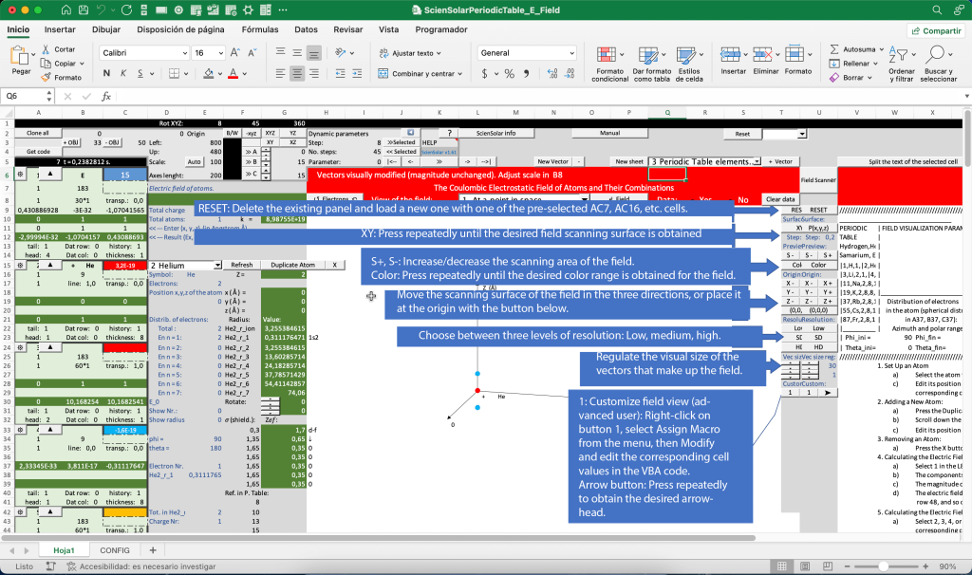Click the format painter Formato icon
This screenshot has width=972, height=575.
click(47, 77)
